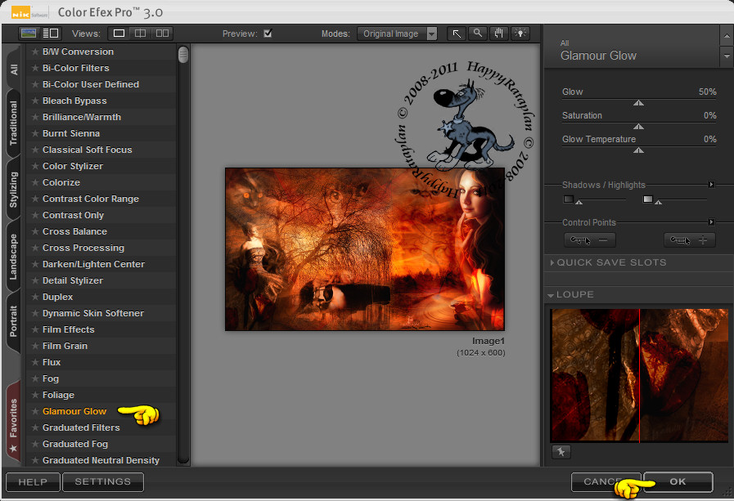Click the next filter down arrow
This screenshot has width=734, height=501.
tap(726, 56)
